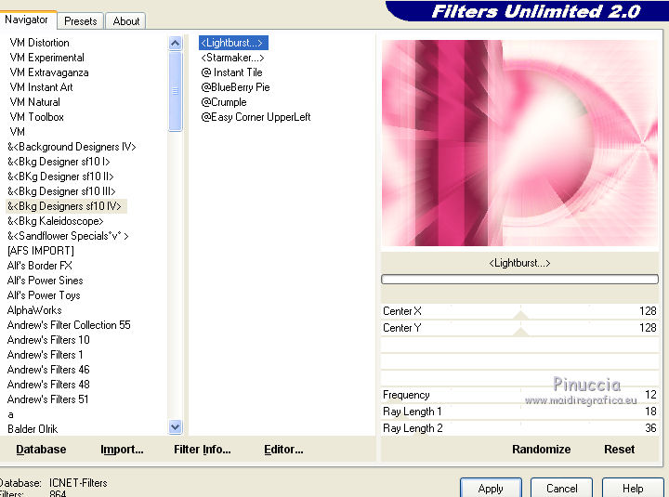Select the @ Instant Tile filter
The width and height of the screenshot is (669, 497).
tap(231, 72)
